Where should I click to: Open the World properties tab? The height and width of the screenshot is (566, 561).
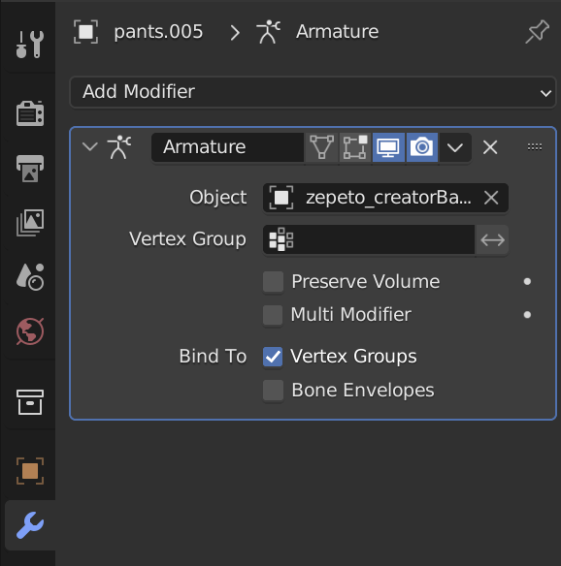[x=30, y=331]
